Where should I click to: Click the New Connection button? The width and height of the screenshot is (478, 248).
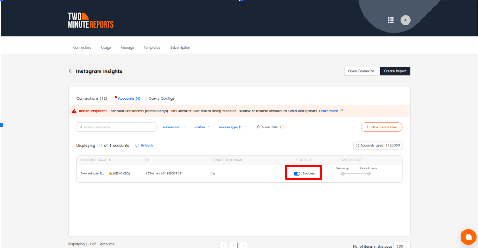click(x=381, y=127)
